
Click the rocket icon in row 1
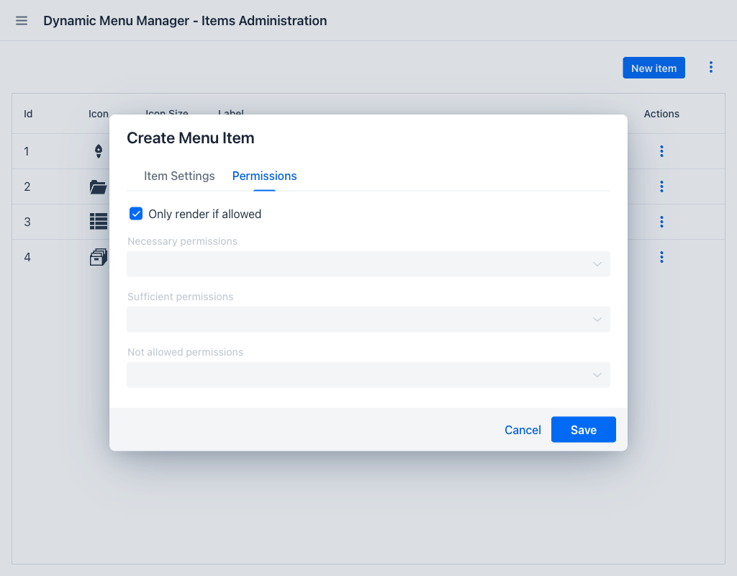pyautogui.click(x=98, y=151)
